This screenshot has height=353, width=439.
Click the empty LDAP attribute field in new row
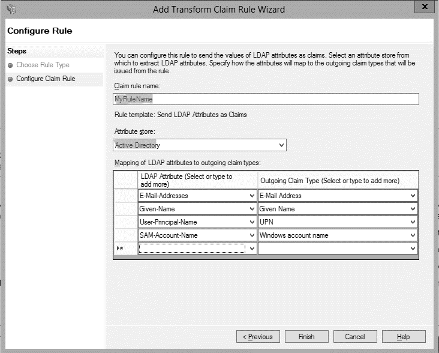point(192,249)
